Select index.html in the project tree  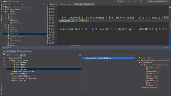click(x=13, y=29)
